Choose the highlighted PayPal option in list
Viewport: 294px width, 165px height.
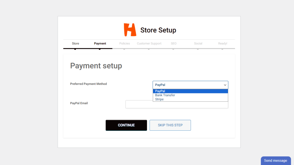(x=190, y=91)
